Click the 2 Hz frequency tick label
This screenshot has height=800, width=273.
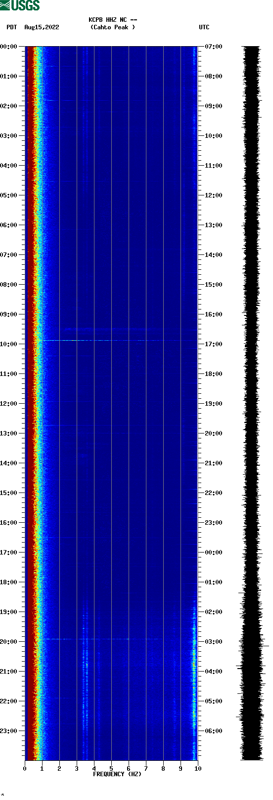pyautogui.click(x=59, y=769)
